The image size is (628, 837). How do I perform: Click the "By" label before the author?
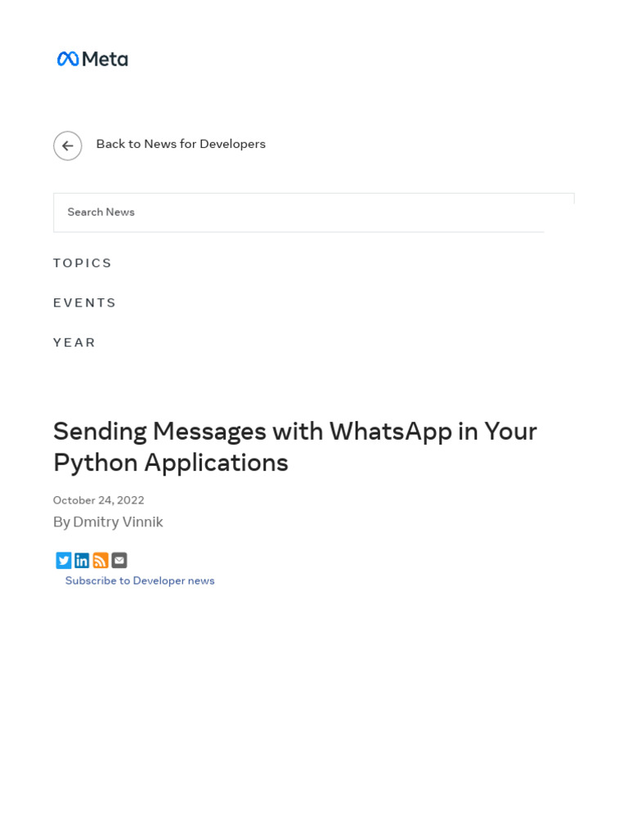pos(61,521)
